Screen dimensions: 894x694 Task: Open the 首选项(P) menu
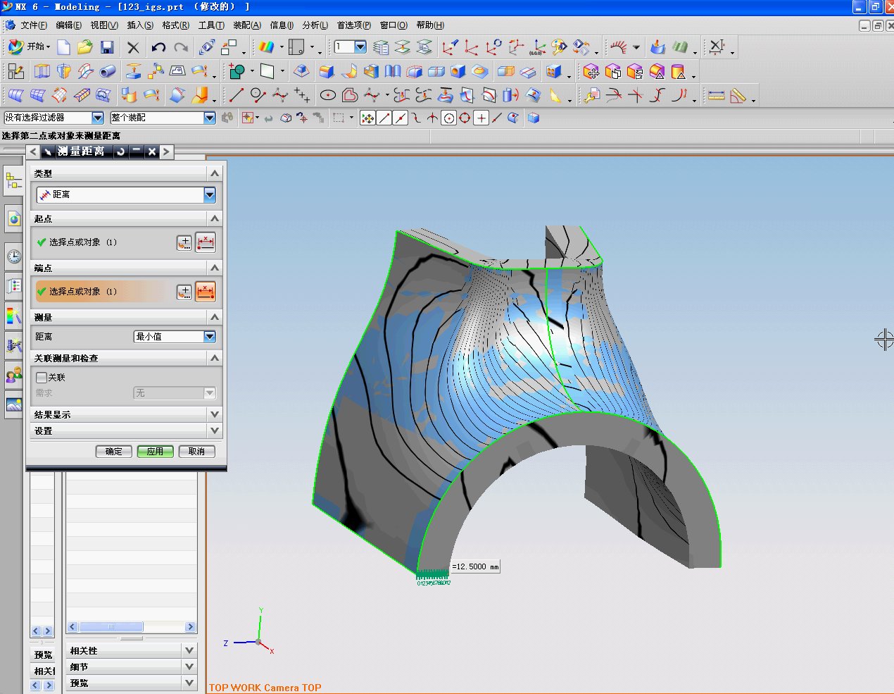pyautogui.click(x=353, y=25)
